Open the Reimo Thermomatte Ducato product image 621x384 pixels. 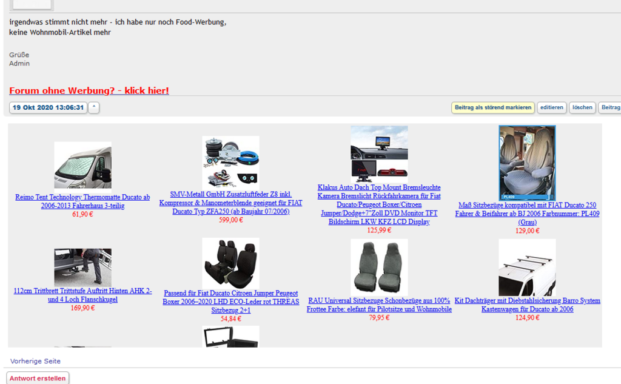pyautogui.click(x=82, y=167)
